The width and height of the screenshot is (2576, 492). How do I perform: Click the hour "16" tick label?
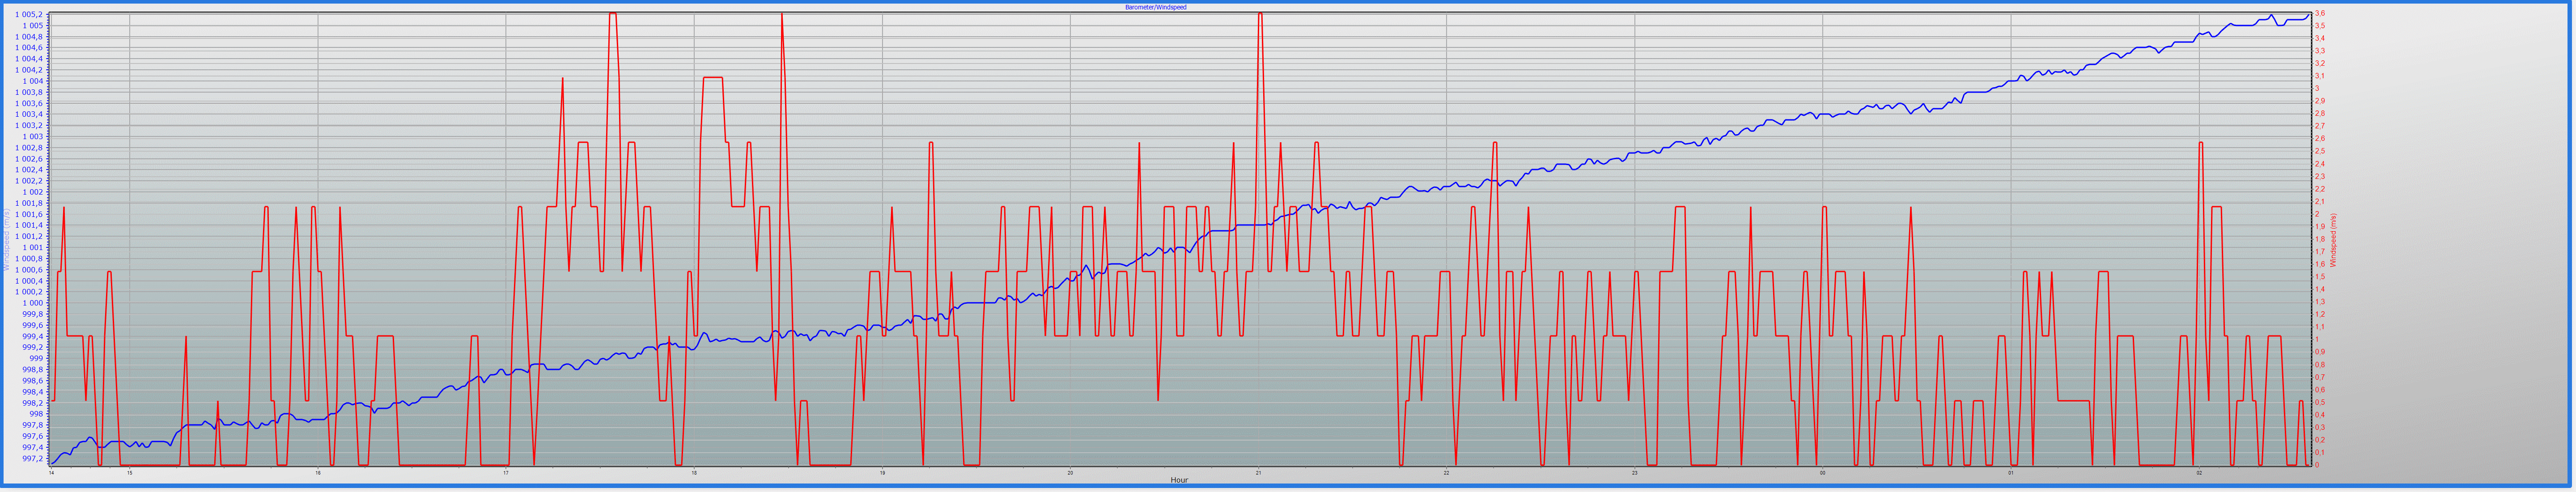coord(317,473)
